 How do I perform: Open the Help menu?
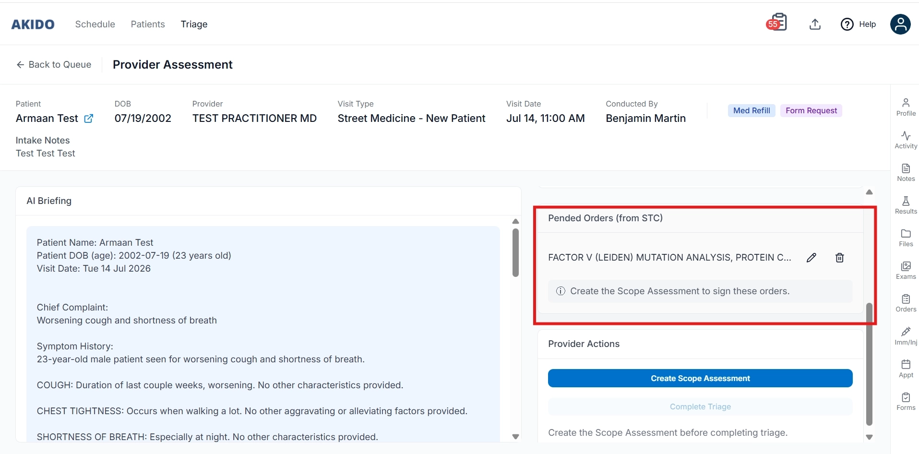858,24
